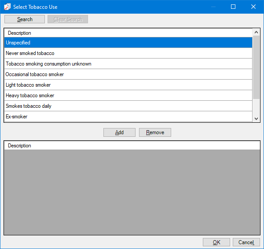Image resolution: width=264 pixels, height=249 pixels.
Task: Click the Remove button
Action: click(155, 132)
